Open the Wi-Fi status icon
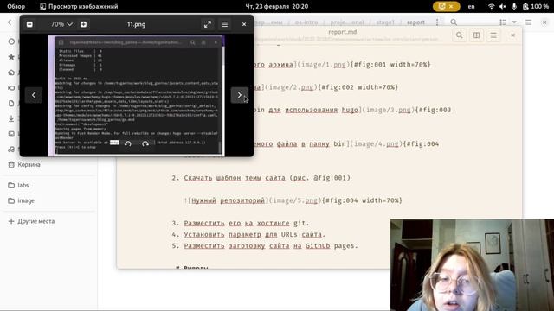The height and width of the screenshot is (311, 554). click(491, 6)
